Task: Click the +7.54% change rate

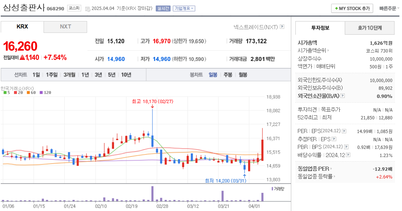Action: [55, 58]
